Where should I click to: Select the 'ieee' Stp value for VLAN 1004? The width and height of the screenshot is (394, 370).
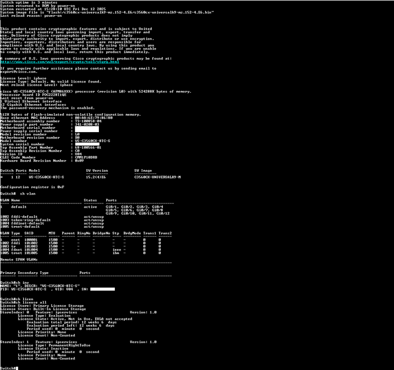[117, 249]
